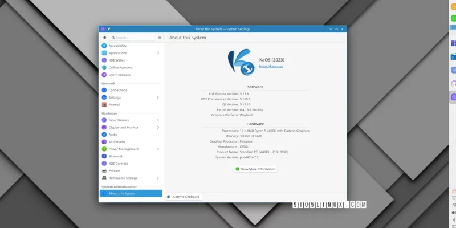Click the About this System page heading
This screenshot has width=456, height=228.
point(188,38)
